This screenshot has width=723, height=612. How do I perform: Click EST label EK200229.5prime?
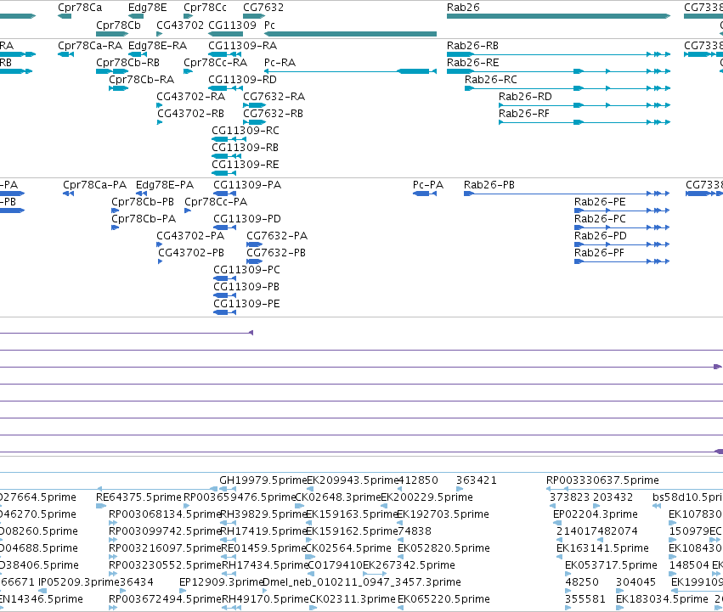426,497
